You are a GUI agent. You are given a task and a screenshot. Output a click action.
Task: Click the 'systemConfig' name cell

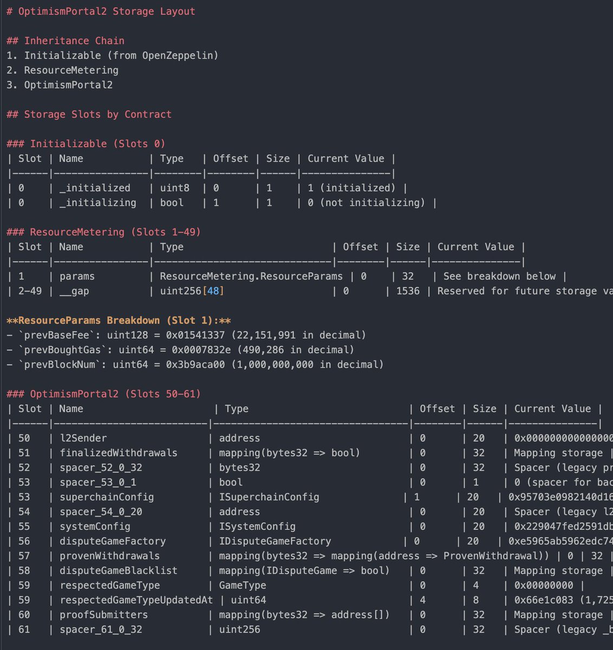[95, 526]
